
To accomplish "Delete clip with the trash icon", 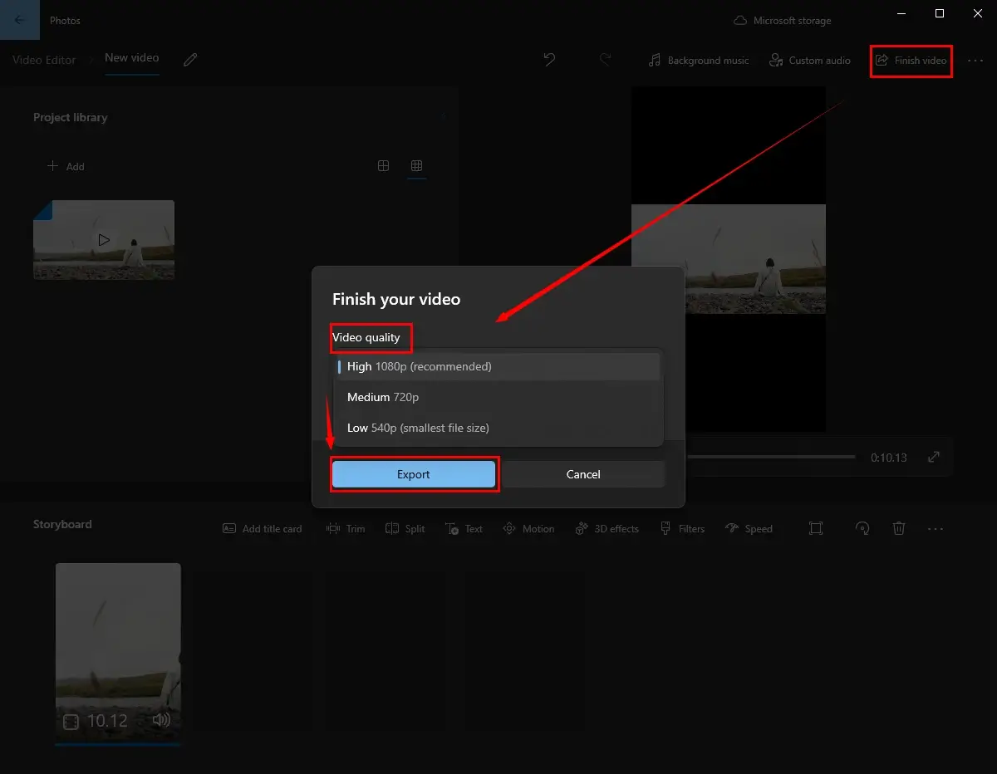I will tap(898, 529).
